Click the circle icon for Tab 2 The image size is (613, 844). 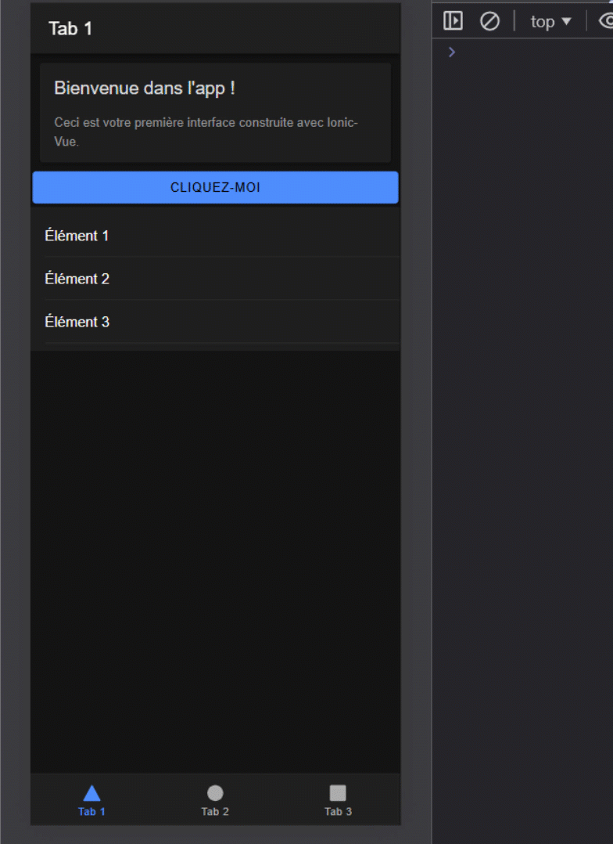[x=215, y=793]
